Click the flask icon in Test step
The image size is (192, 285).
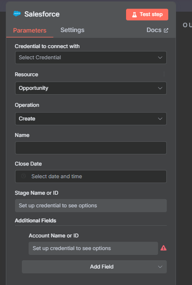(134, 15)
